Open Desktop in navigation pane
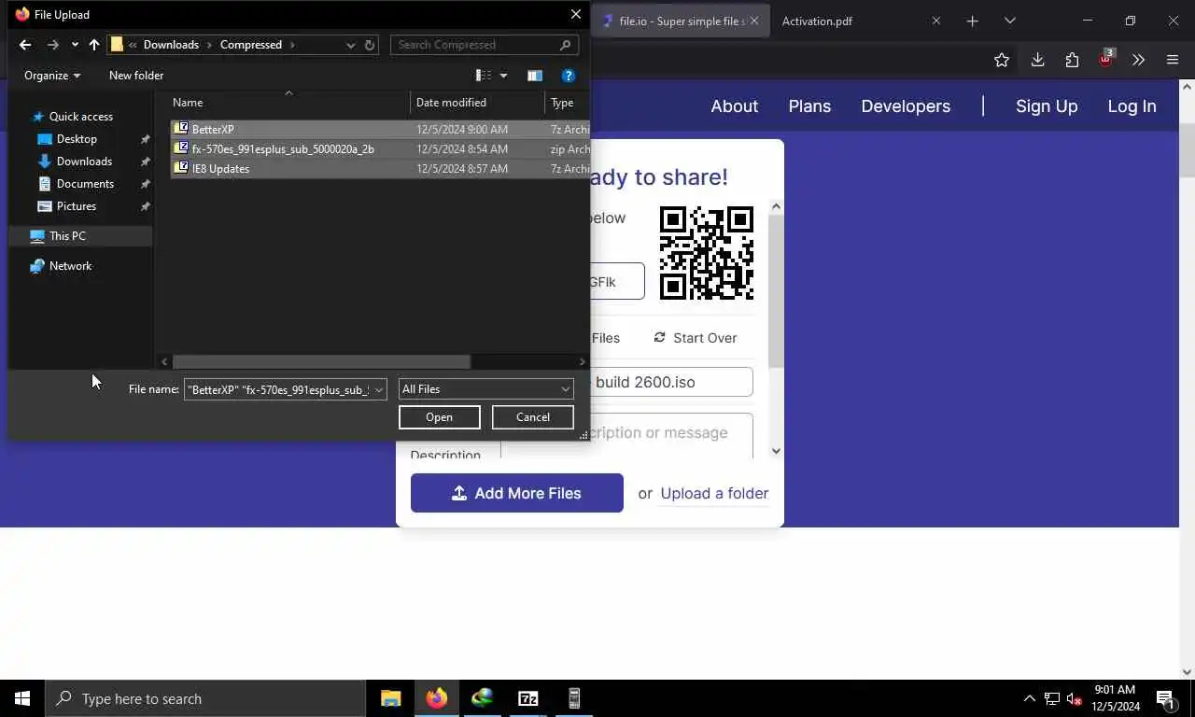The width and height of the screenshot is (1195, 717). tap(77, 139)
